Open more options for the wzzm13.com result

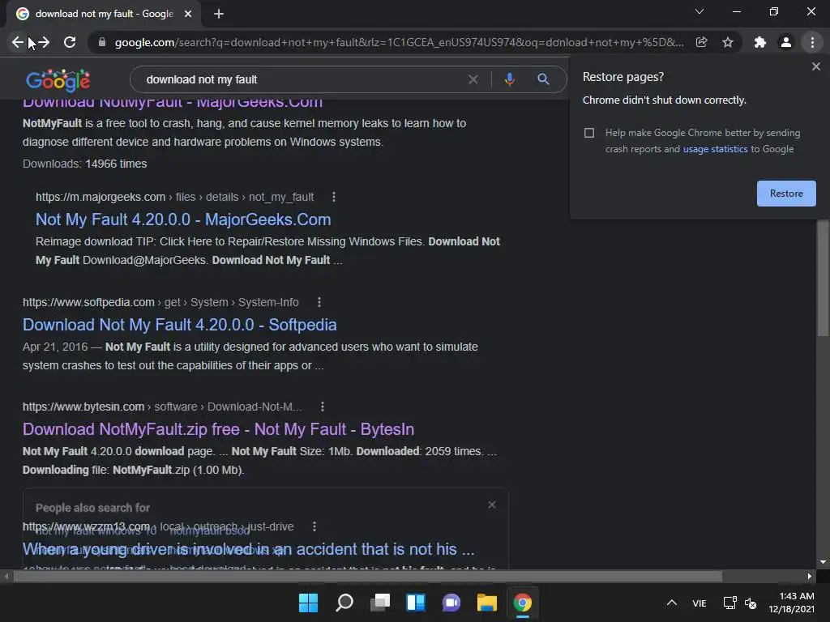click(x=314, y=526)
